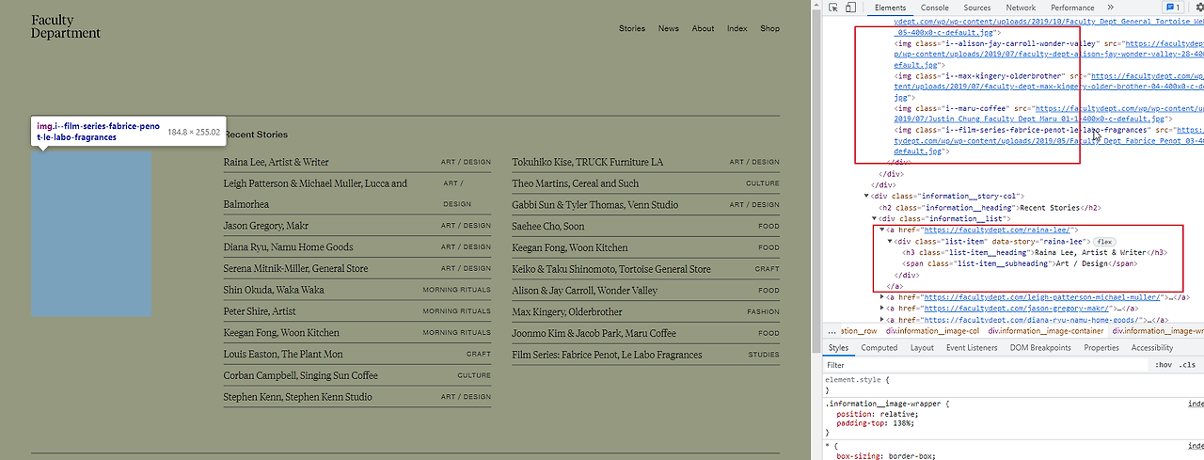This screenshot has height=460, width=1204.
Task: Open the issues counter badge
Action: click(1173, 8)
